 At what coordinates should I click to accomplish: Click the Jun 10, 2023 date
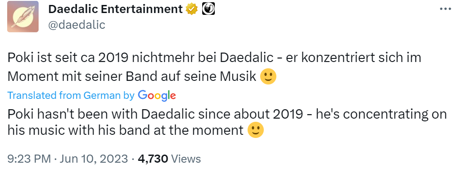94,159
